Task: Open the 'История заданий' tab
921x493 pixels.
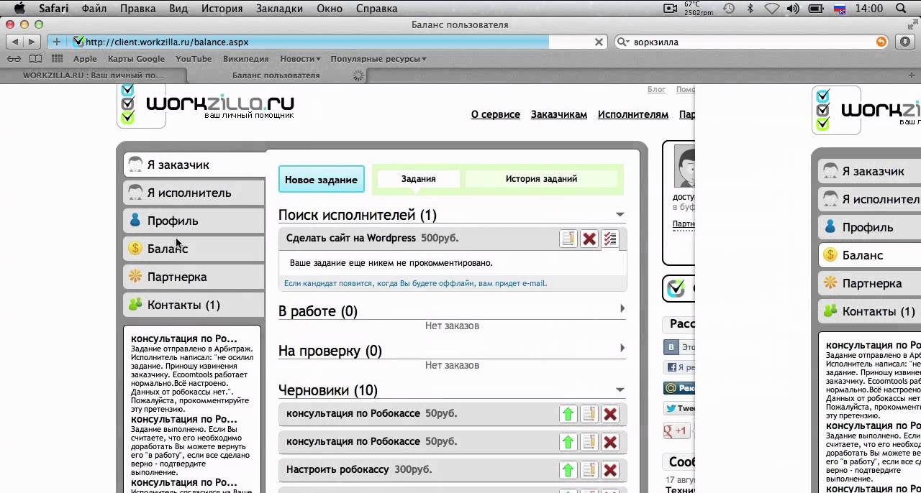Action: [x=541, y=179]
